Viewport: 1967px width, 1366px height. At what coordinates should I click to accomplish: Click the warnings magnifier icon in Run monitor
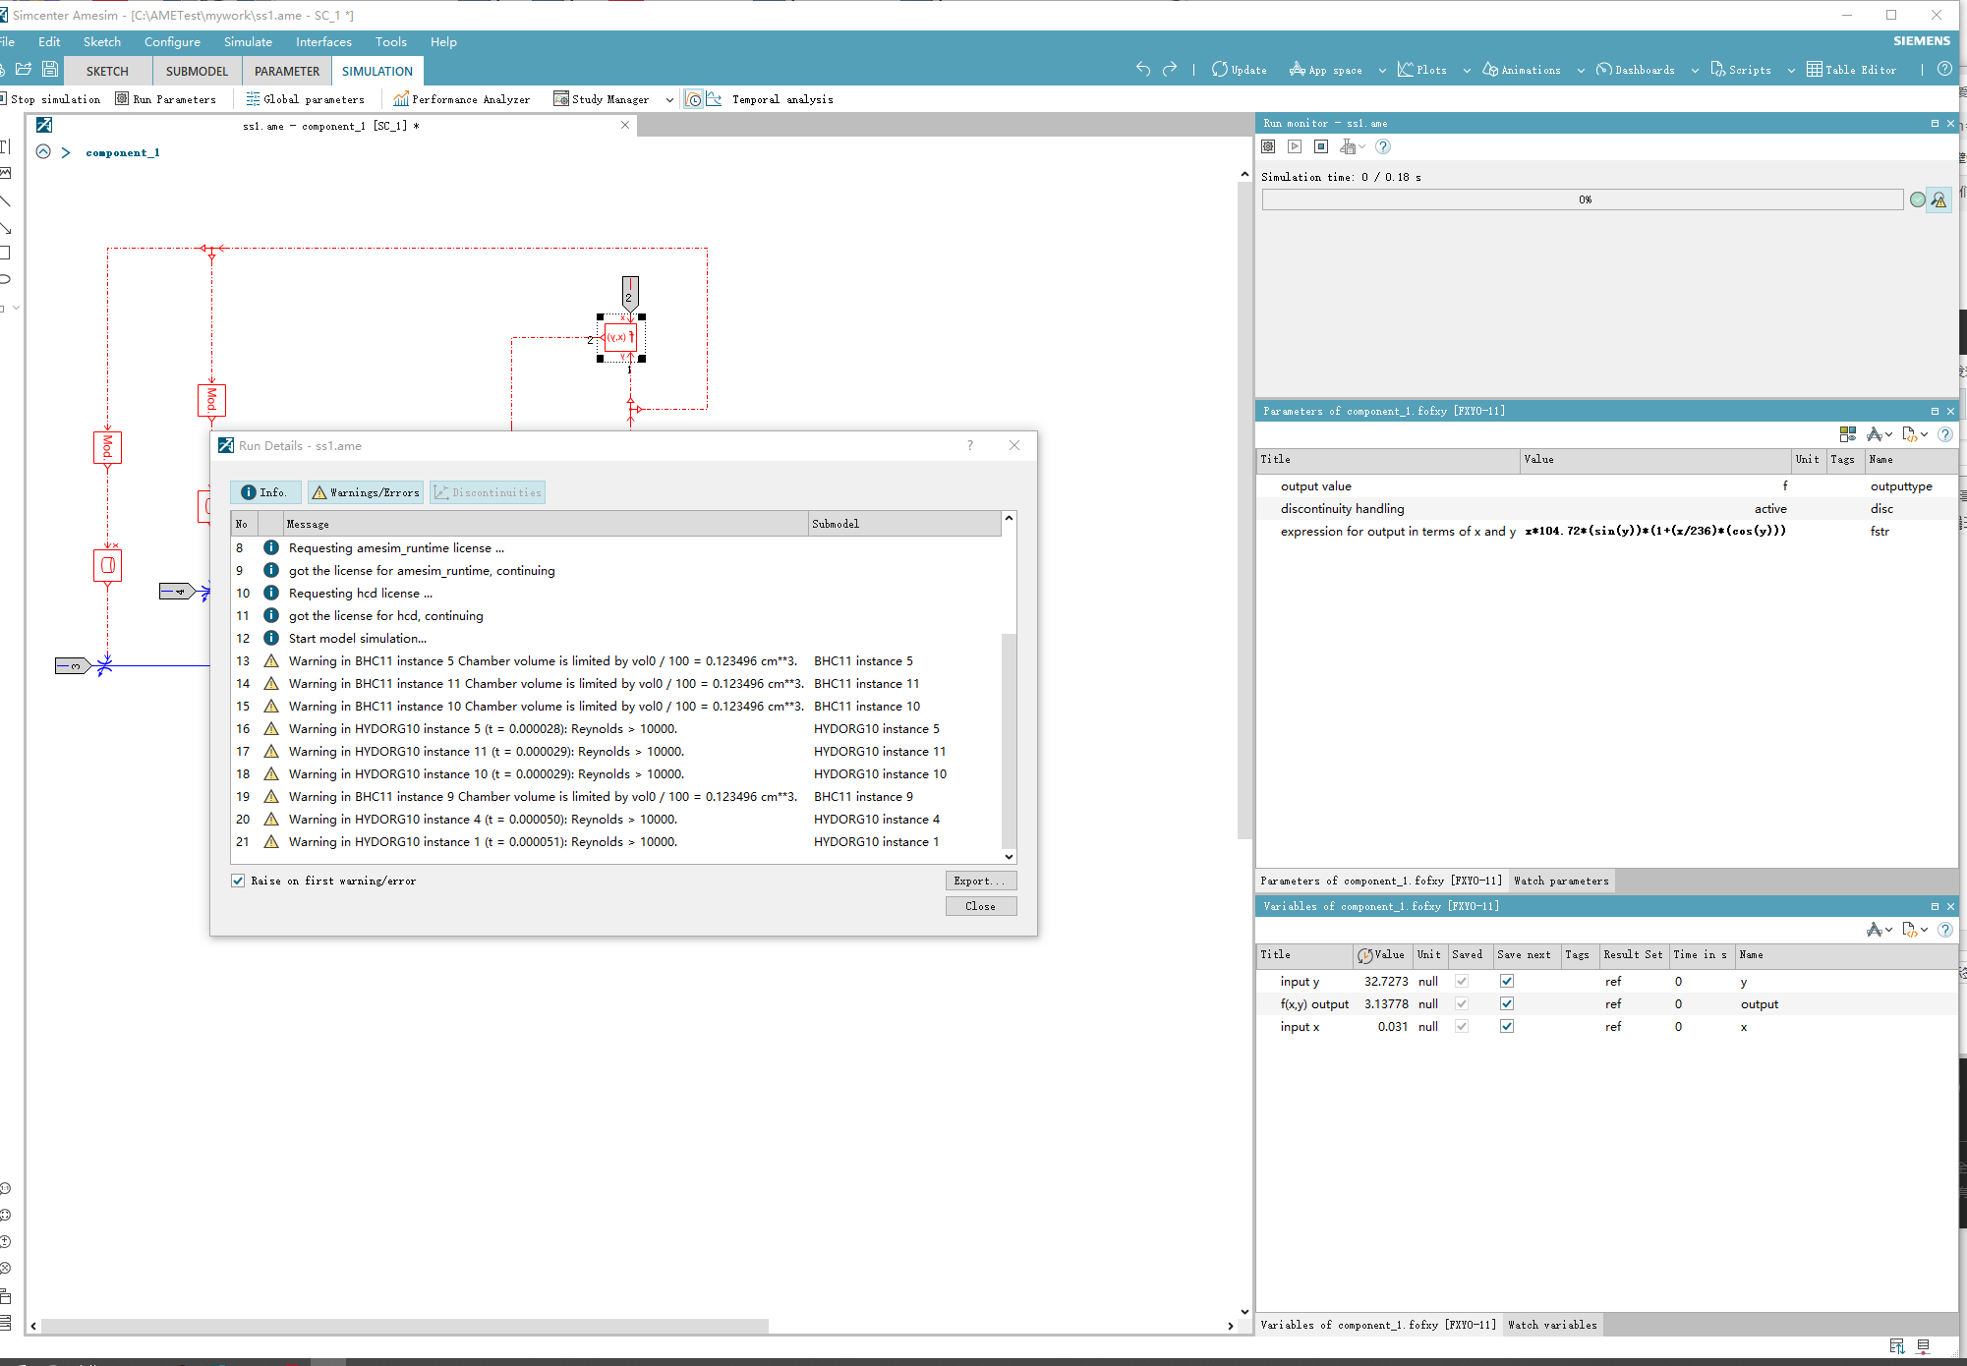click(1938, 199)
